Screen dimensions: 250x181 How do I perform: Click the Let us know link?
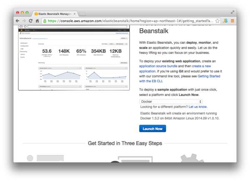coord(197,107)
